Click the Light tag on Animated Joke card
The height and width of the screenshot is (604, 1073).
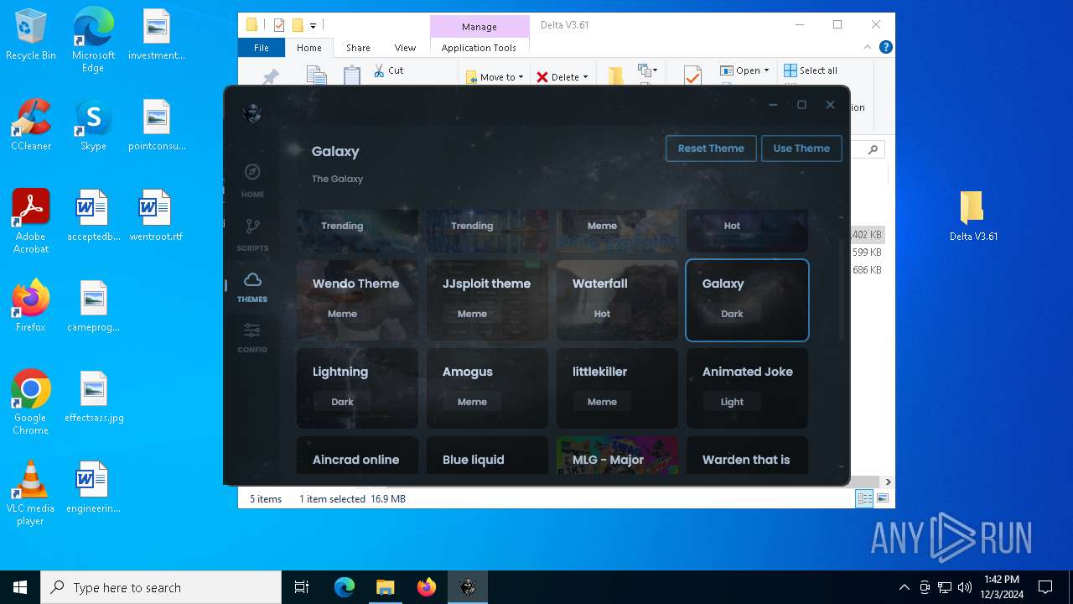732,402
